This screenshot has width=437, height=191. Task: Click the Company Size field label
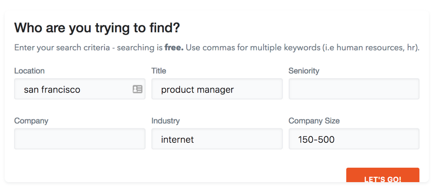click(314, 121)
